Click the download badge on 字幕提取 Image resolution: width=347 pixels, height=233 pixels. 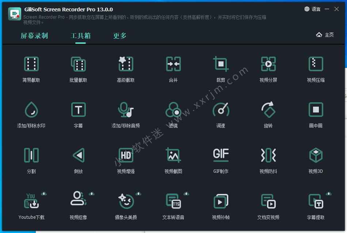coord(329,194)
